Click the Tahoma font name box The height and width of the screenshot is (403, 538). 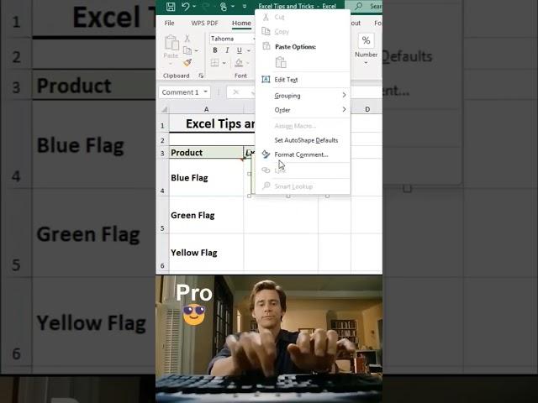tap(231, 39)
